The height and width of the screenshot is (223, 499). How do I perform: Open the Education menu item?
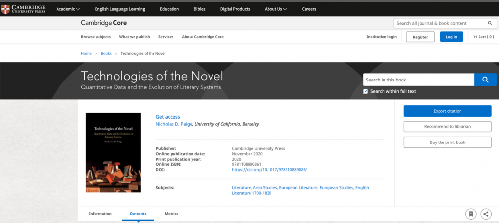point(169,9)
